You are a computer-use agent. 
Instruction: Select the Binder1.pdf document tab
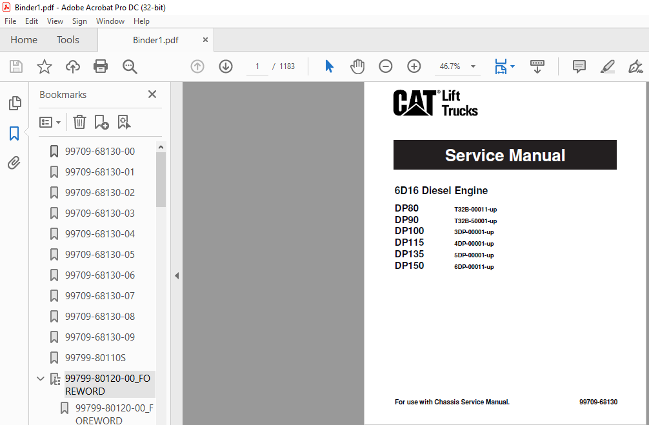pyautogui.click(x=155, y=40)
